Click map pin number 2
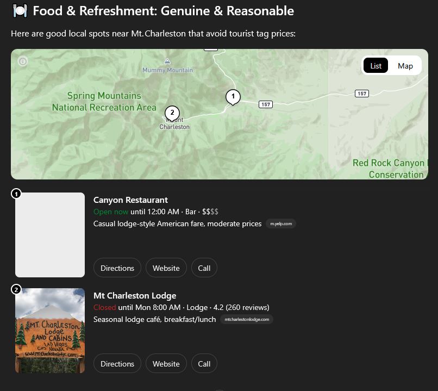This screenshot has height=391, width=438. (x=172, y=113)
